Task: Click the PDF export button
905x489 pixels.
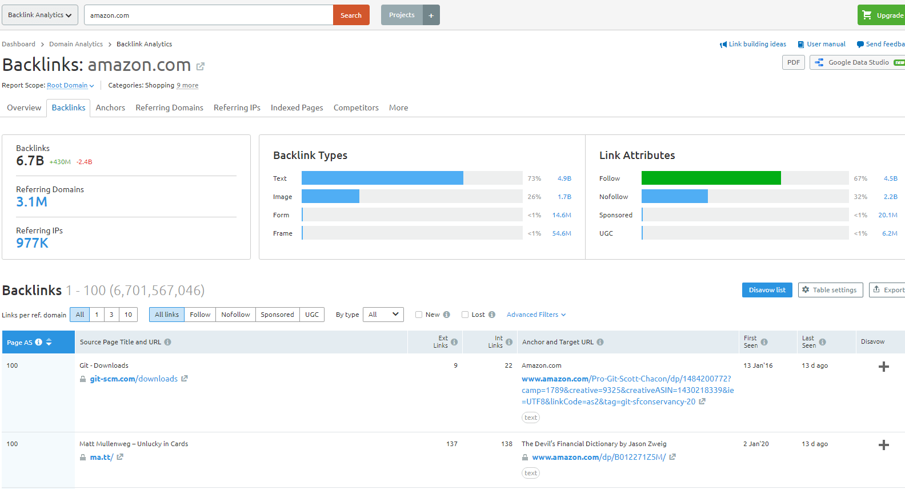Action: [x=794, y=62]
